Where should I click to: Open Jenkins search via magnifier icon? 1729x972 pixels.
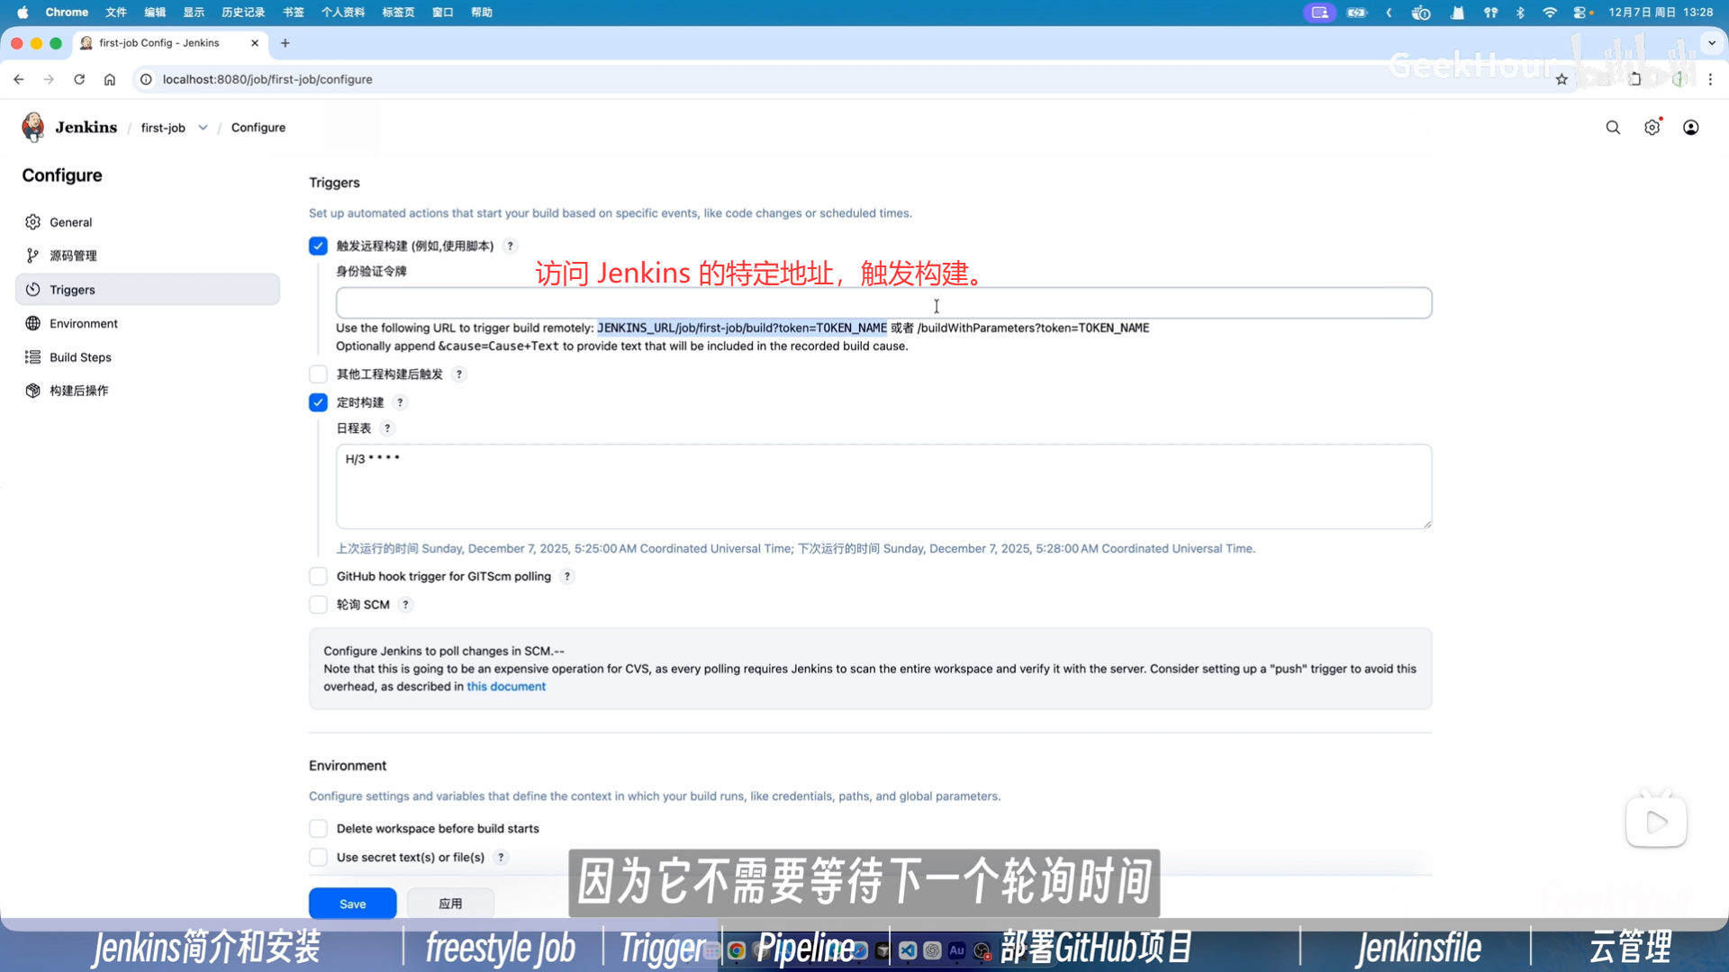pos(1613,128)
